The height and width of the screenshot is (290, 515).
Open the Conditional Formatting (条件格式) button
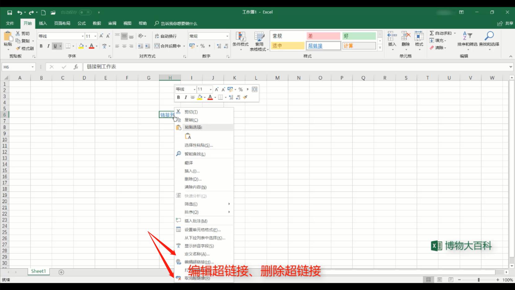pos(240,40)
